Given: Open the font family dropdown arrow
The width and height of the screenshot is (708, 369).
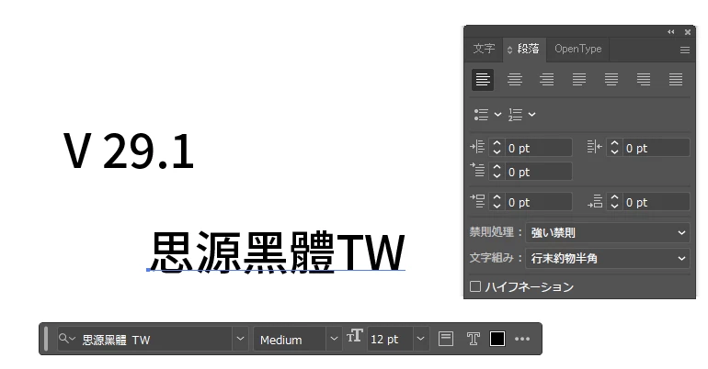Looking at the screenshot, I should (240, 339).
